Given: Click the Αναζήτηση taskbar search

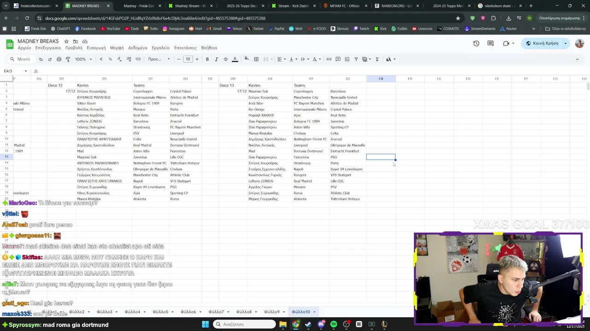Looking at the screenshot, I should (244, 325).
